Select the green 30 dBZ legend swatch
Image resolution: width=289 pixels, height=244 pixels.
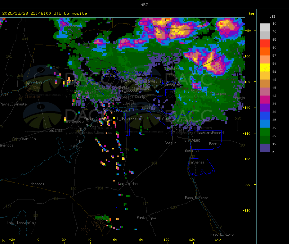pos(265,131)
